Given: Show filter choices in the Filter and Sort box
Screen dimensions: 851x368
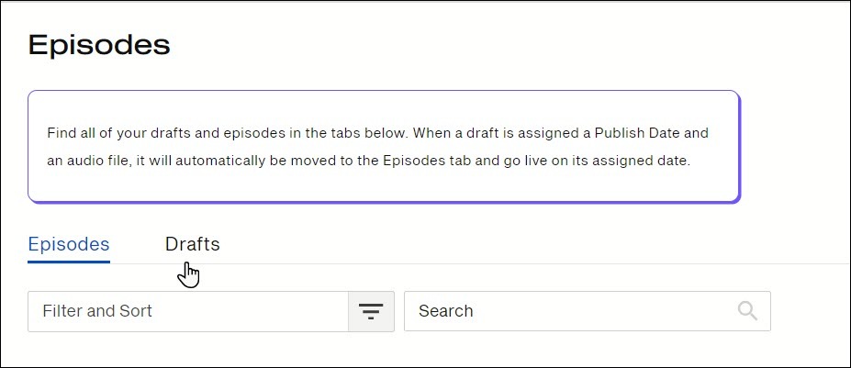Looking at the screenshot, I should tap(210, 311).
